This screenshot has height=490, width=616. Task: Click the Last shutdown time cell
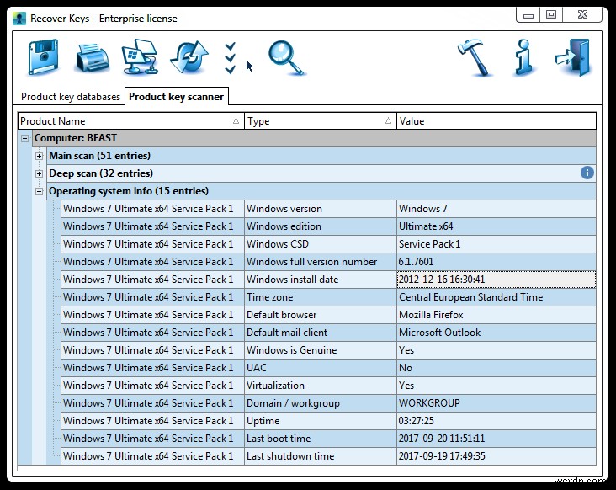[x=320, y=456]
